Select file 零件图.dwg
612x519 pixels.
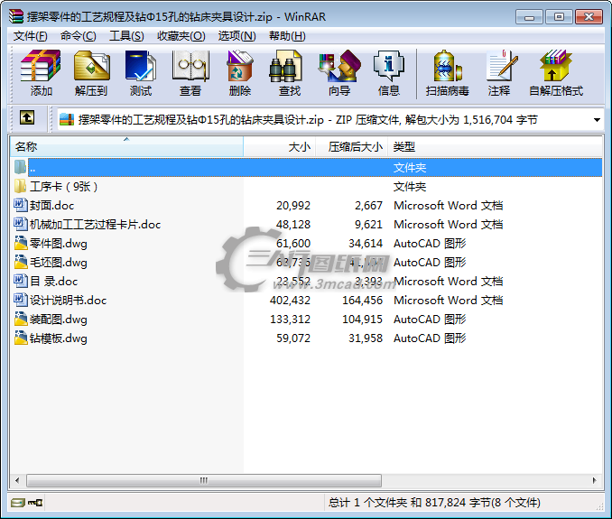58,243
